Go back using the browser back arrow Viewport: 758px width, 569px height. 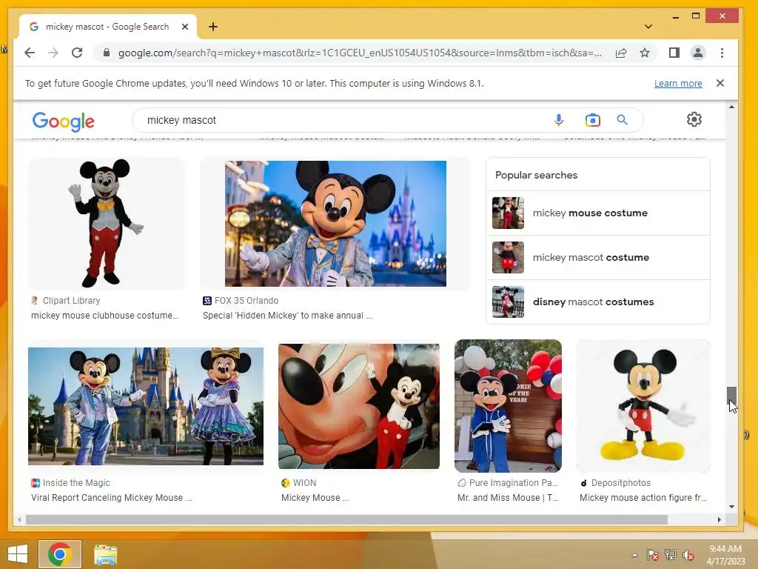(x=30, y=53)
